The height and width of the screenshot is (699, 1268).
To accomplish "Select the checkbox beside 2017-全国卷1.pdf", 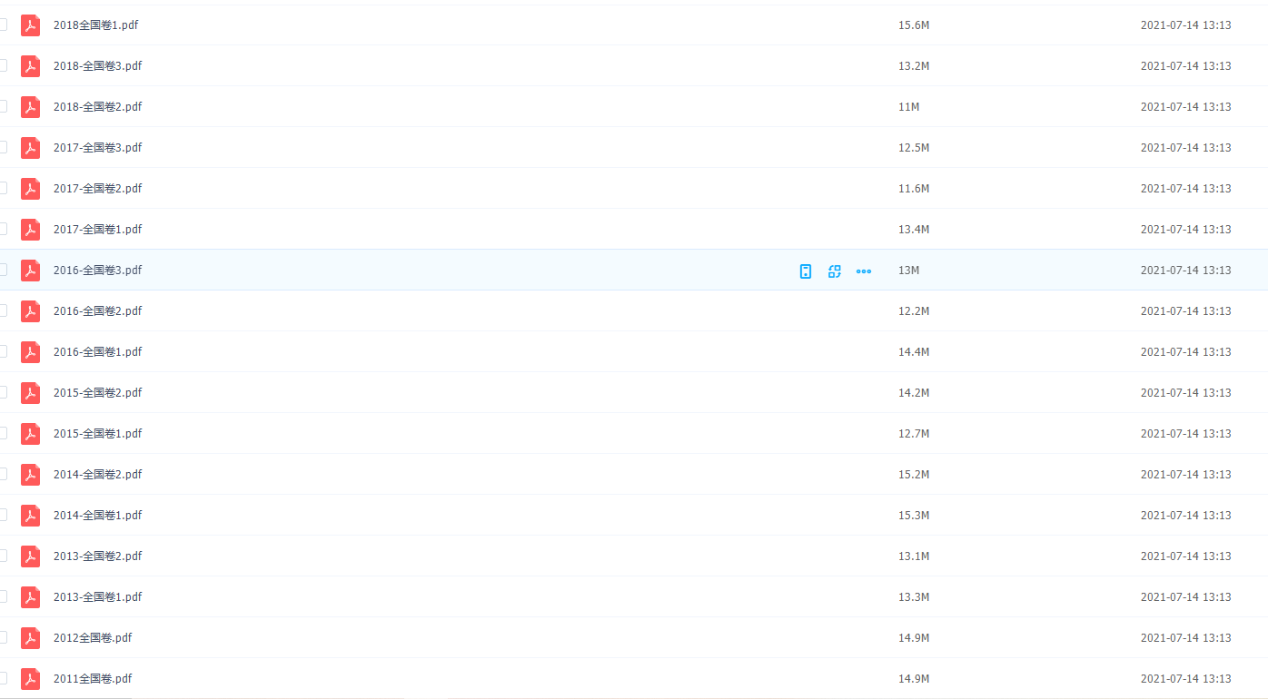I will [3, 229].
